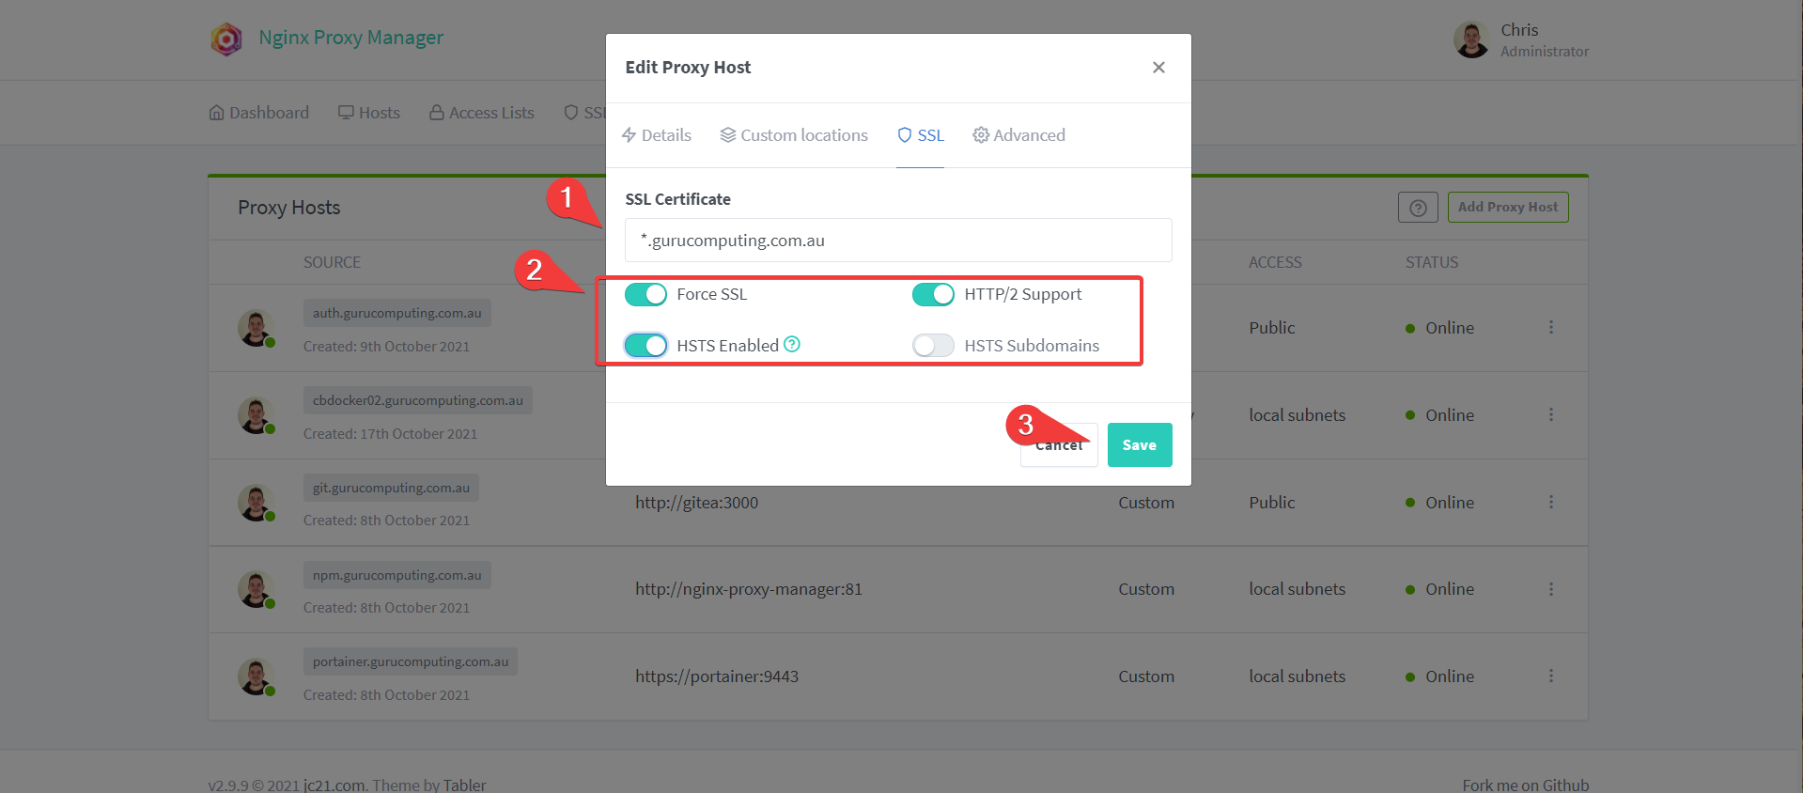Enable the HSTS Subdomains switch
The image size is (1803, 793).
pos(933,346)
